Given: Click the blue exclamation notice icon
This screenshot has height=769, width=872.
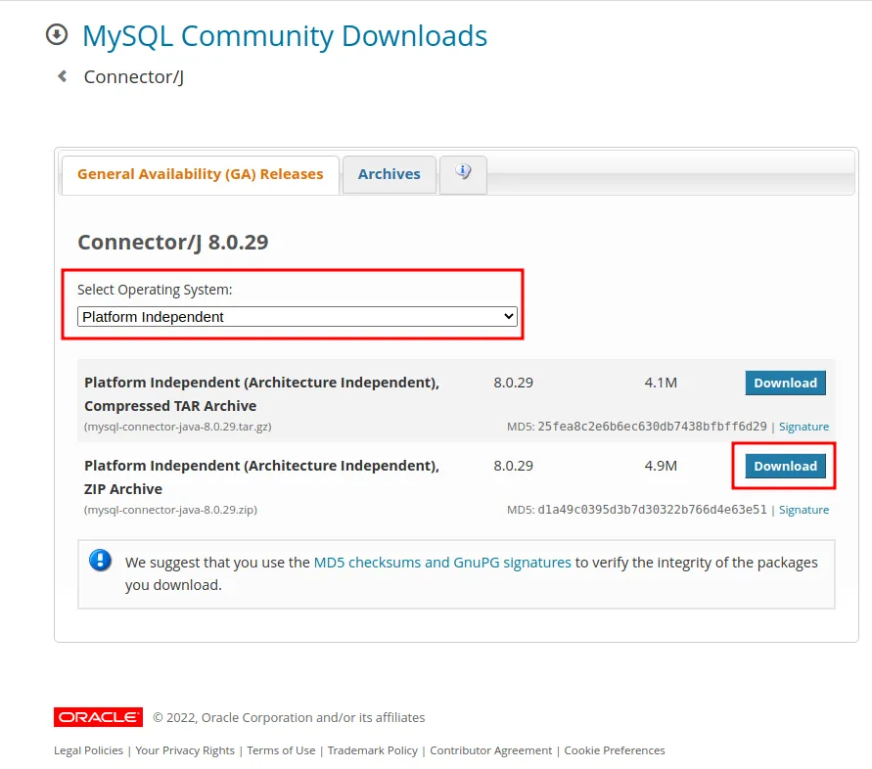Looking at the screenshot, I should coord(100,561).
